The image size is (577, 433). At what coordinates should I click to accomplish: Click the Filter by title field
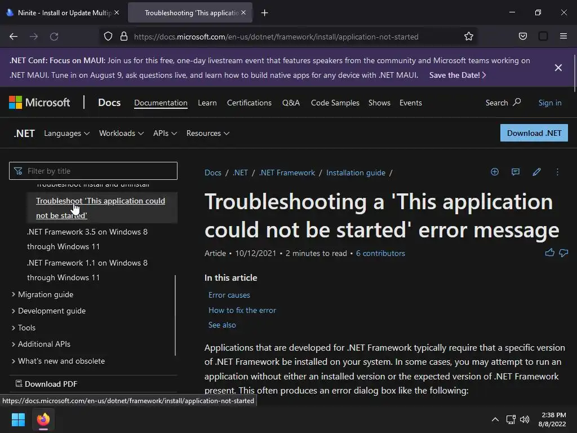click(93, 171)
